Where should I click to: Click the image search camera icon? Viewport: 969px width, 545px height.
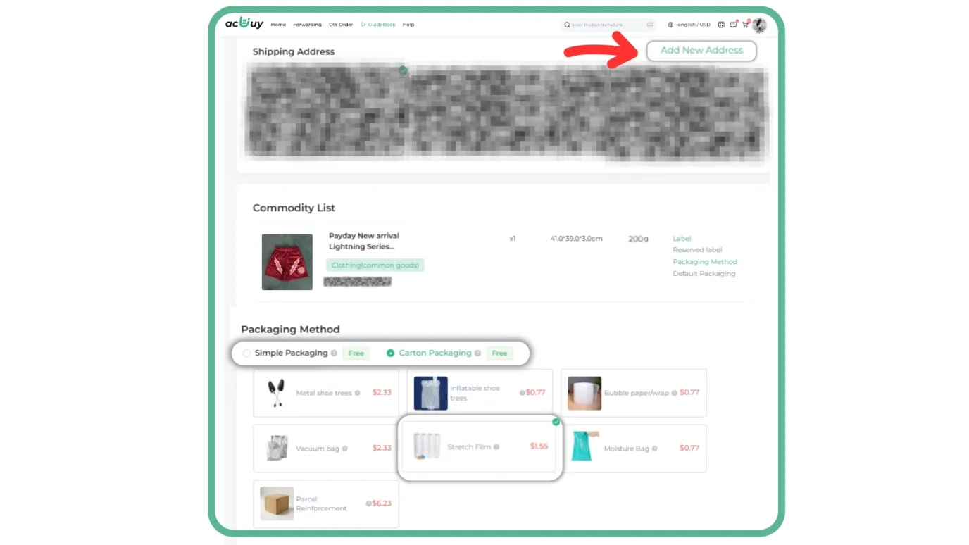(649, 25)
